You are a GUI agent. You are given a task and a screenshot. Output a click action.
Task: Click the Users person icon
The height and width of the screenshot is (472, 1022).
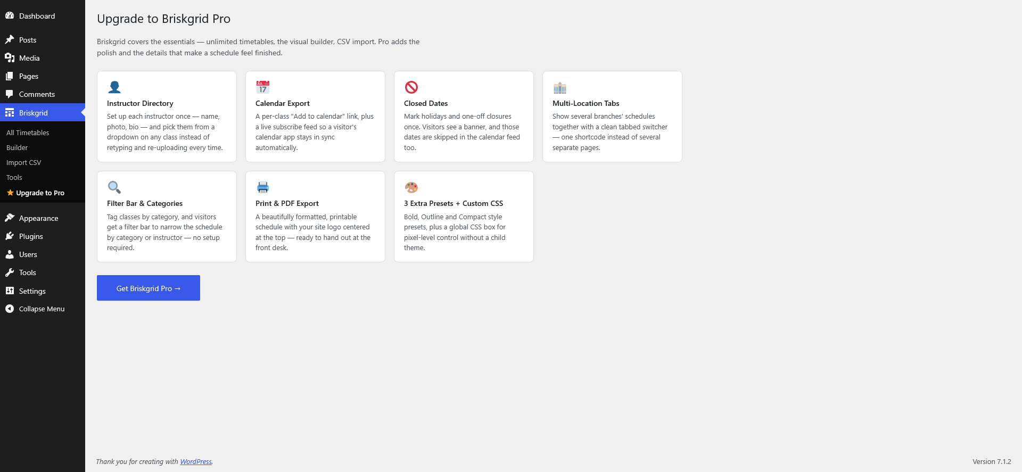pyautogui.click(x=10, y=254)
